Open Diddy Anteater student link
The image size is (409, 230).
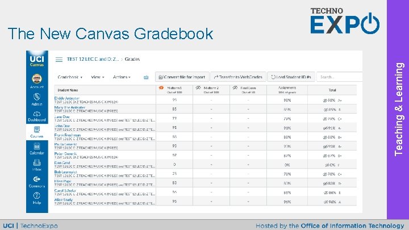pos(67,98)
